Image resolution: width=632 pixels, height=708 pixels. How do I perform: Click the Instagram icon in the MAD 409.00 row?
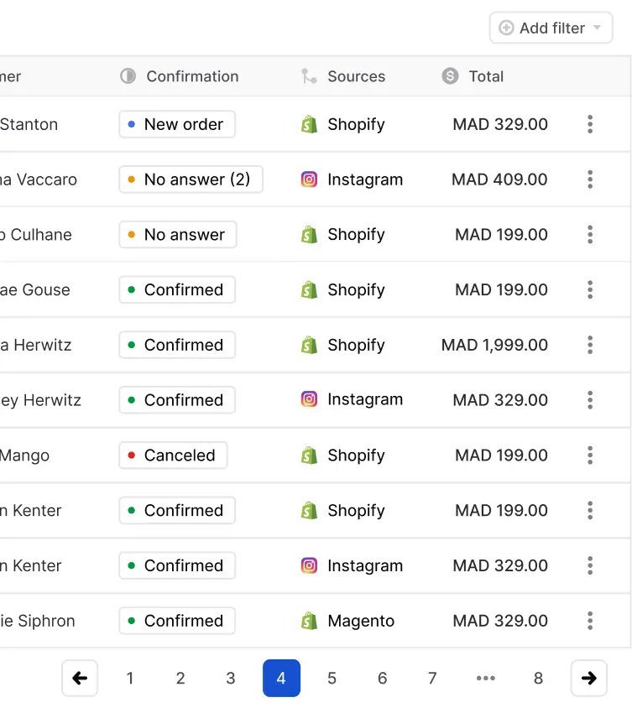point(309,180)
